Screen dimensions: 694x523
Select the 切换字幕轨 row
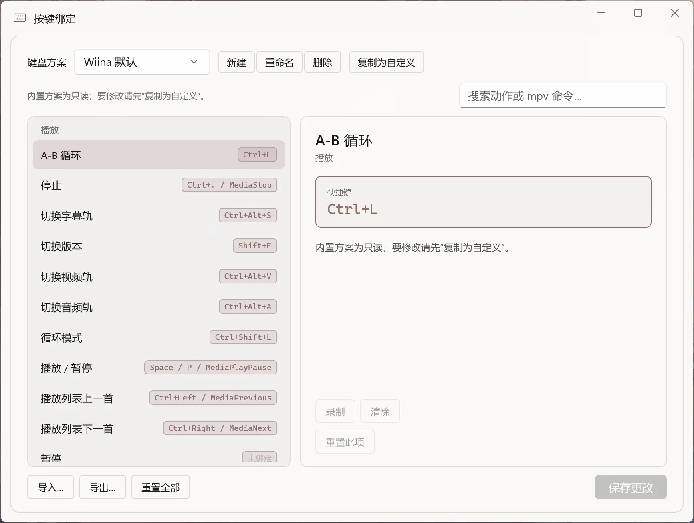[x=159, y=216]
